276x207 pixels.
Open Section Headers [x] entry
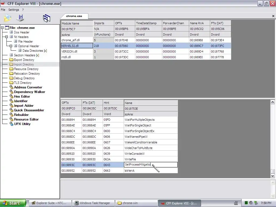click(26, 55)
